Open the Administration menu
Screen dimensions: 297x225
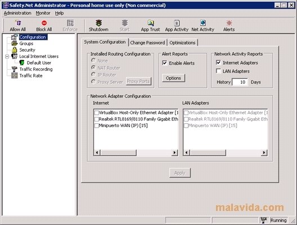click(17, 13)
